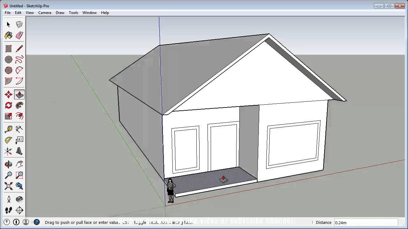408x229 pixels.
Task: Open the Tools menu
Action: point(73,13)
